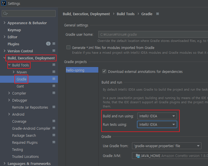Viewport: 208px width, 166px height.
Task: Select Trusted Locations settings item
Action: click(x=25, y=156)
